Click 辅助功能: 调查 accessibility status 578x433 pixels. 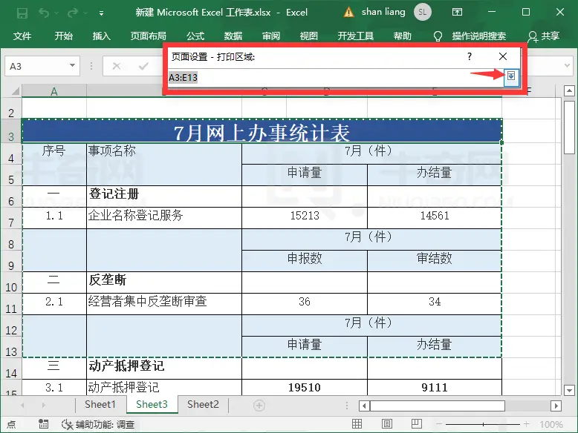(x=98, y=425)
